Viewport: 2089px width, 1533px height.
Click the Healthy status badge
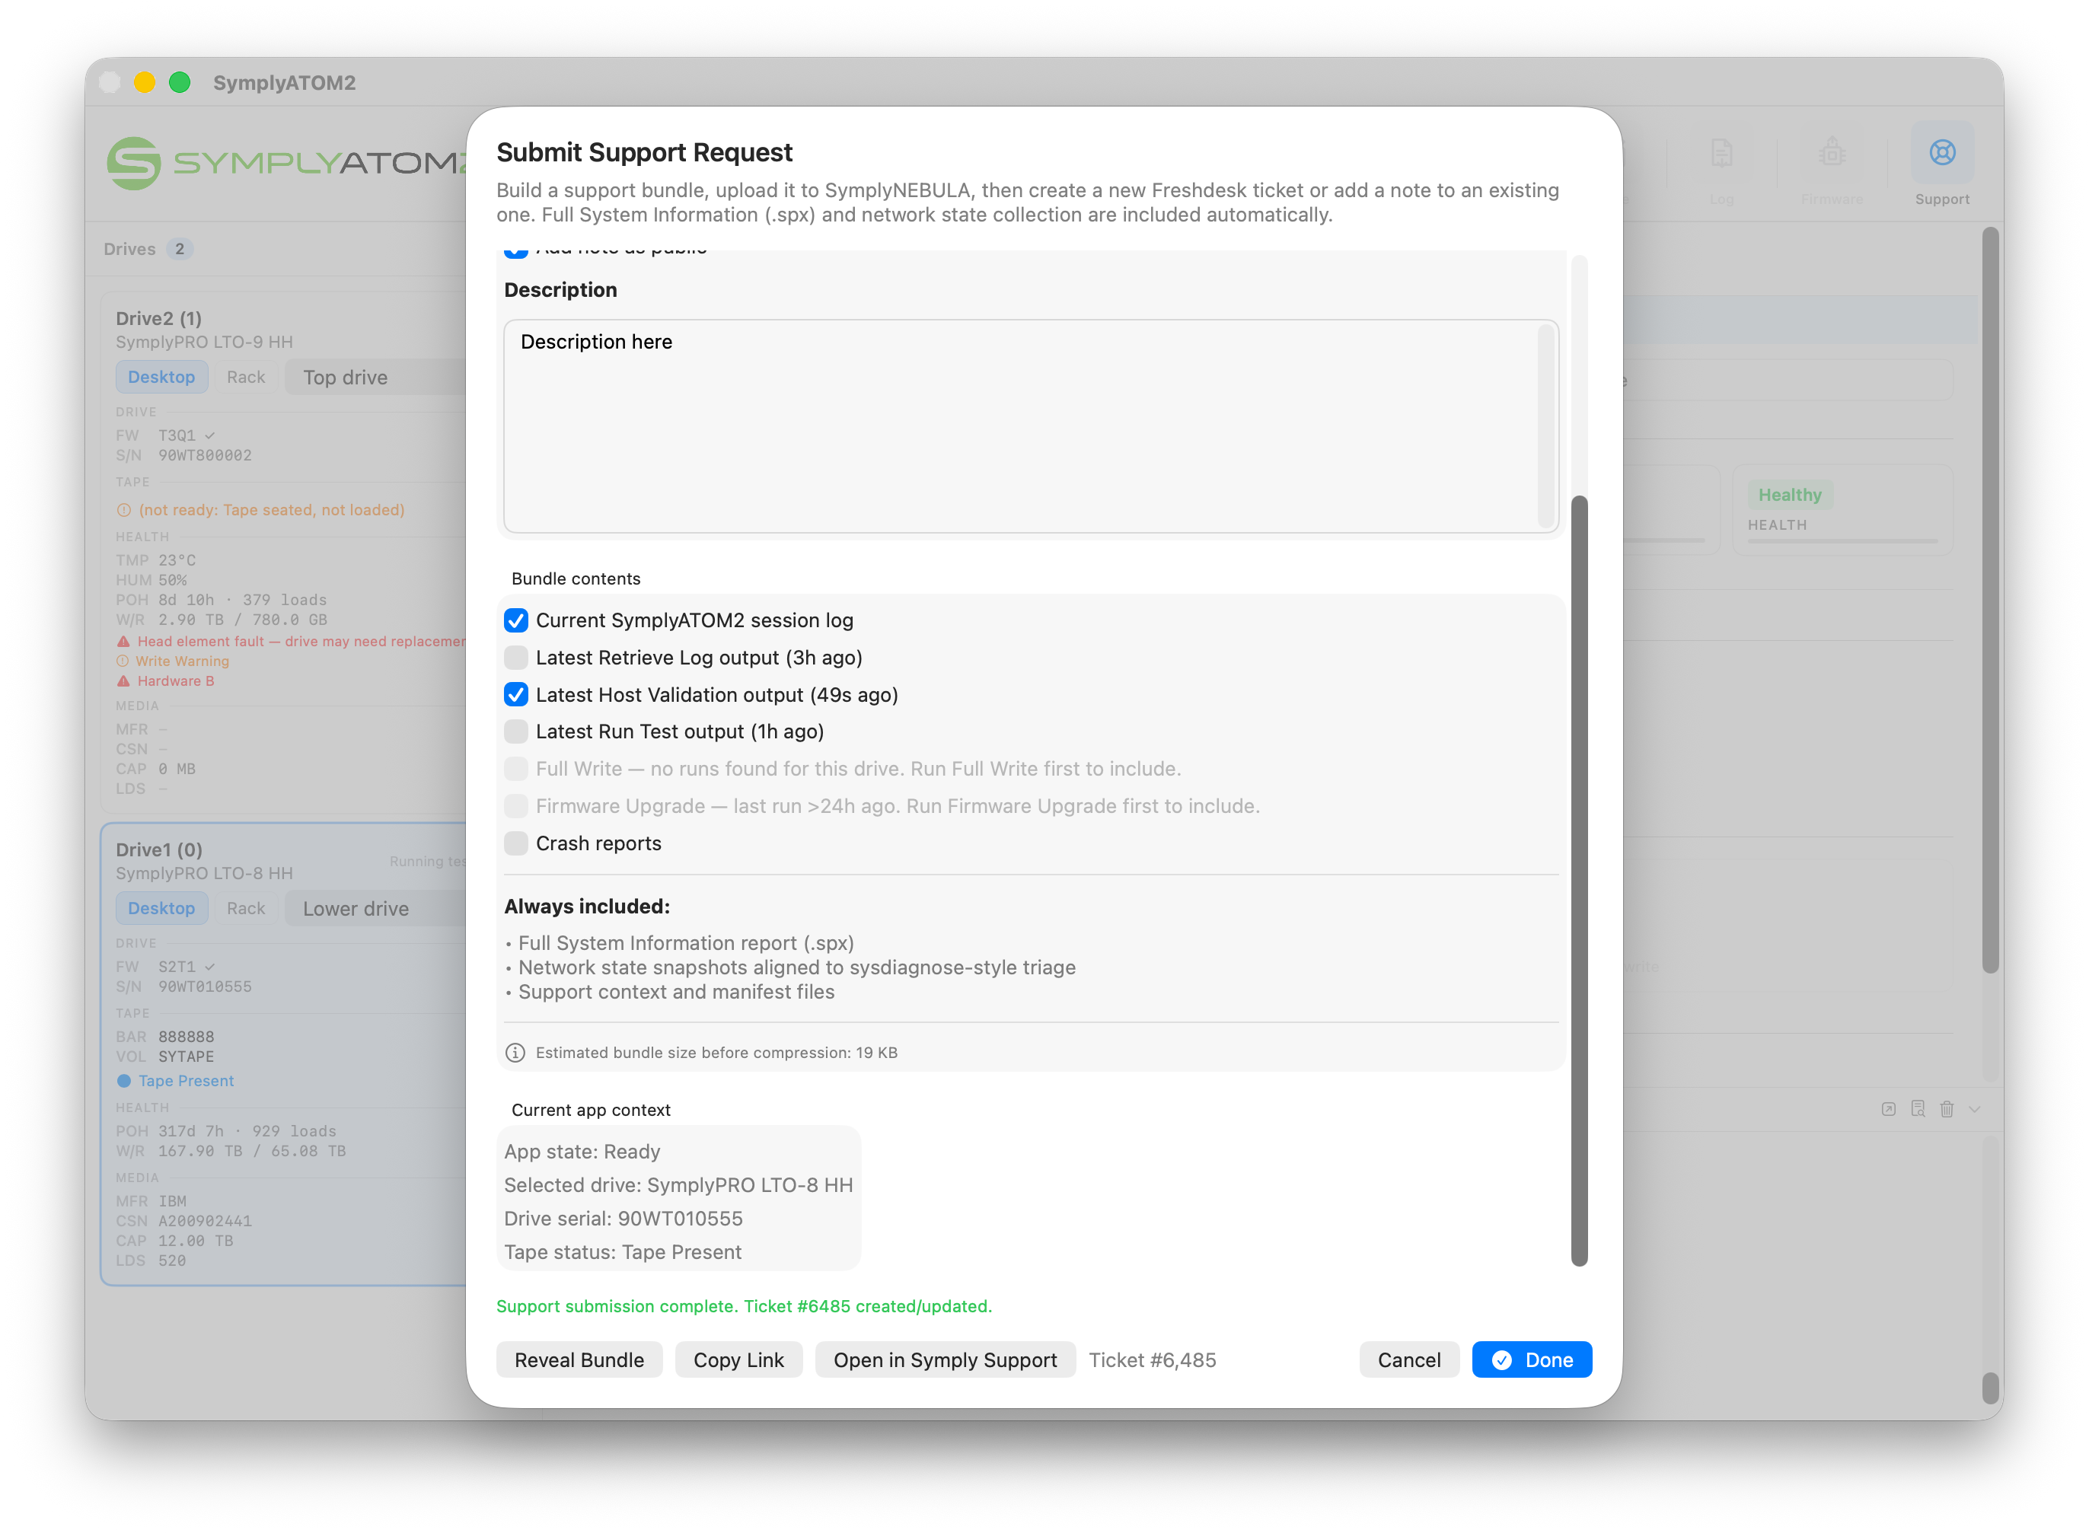1789,495
